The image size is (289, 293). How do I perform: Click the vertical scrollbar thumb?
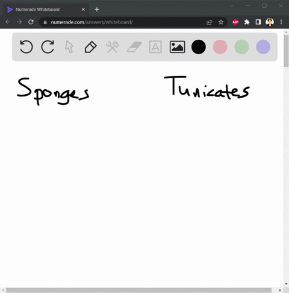[x=286, y=51]
